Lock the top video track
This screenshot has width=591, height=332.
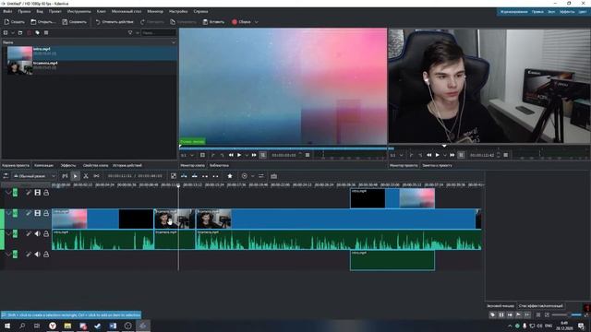(x=46, y=193)
